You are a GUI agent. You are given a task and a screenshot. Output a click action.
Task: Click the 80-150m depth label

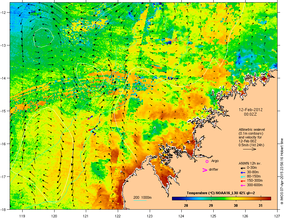(x=254, y=176)
